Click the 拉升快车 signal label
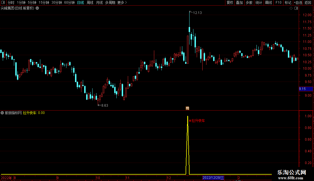 197,121
